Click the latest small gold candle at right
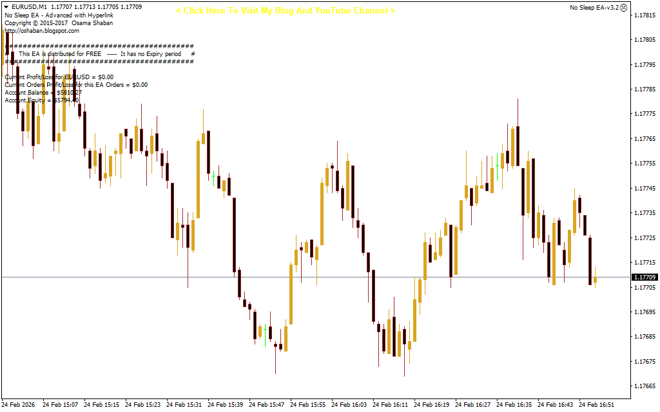 point(595,279)
